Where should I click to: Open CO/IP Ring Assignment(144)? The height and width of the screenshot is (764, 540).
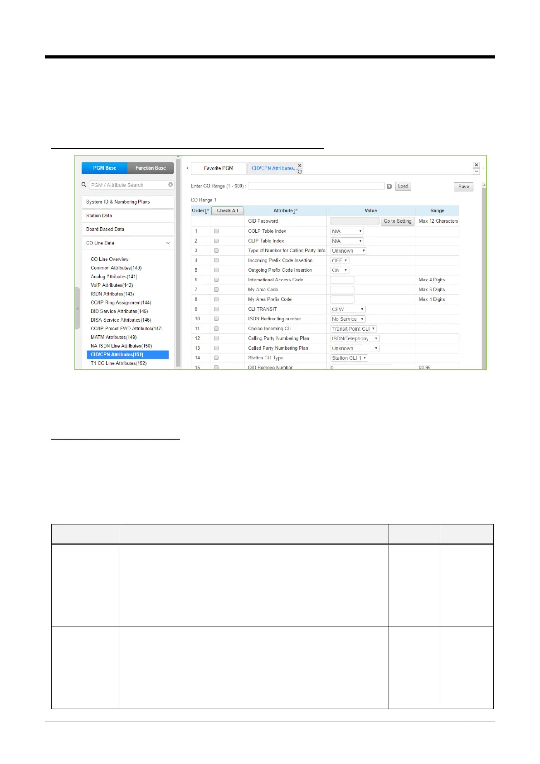pyautogui.click(x=121, y=303)
